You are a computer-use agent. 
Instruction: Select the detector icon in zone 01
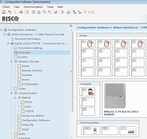pos(90,44)
